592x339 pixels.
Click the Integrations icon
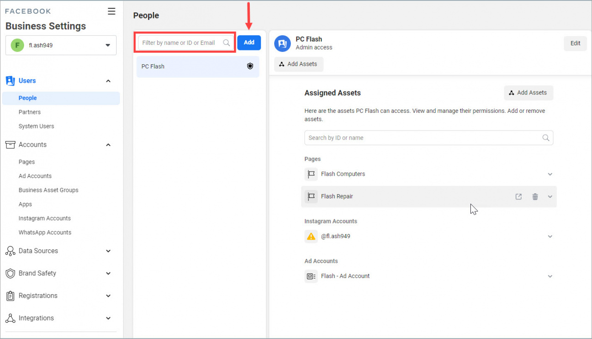10,318
